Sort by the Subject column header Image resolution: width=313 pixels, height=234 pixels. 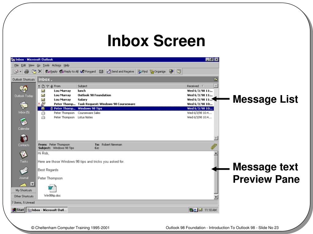click(131, 86)
